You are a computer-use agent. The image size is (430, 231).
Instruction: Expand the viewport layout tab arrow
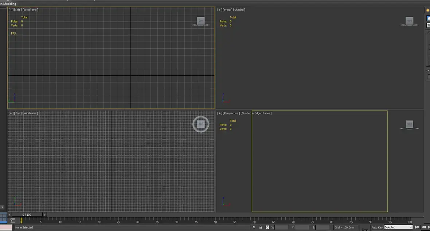tap(2, 207)
